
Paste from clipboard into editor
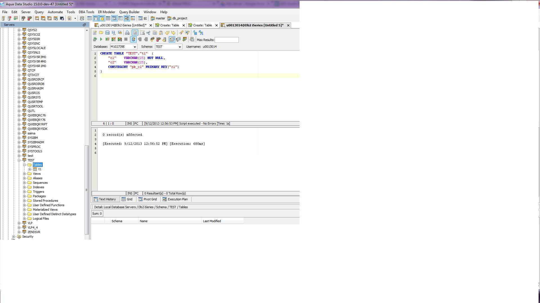(x=161, y=33)
